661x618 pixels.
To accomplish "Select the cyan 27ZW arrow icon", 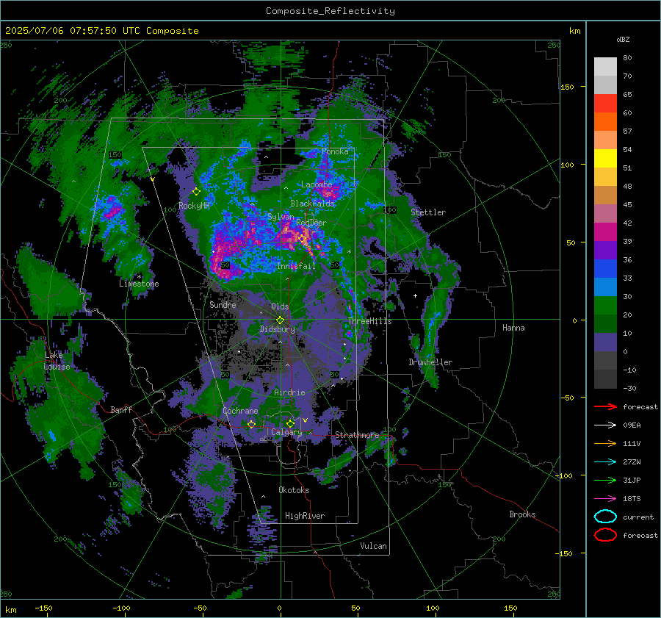I will point(605,462).
